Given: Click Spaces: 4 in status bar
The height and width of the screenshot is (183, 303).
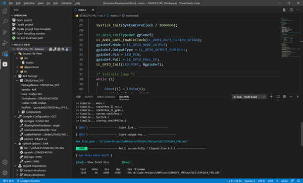Looking at the screenshot, I should [x=249, y=181].
